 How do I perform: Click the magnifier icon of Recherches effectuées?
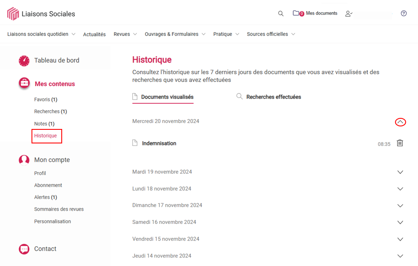(239, 96)
